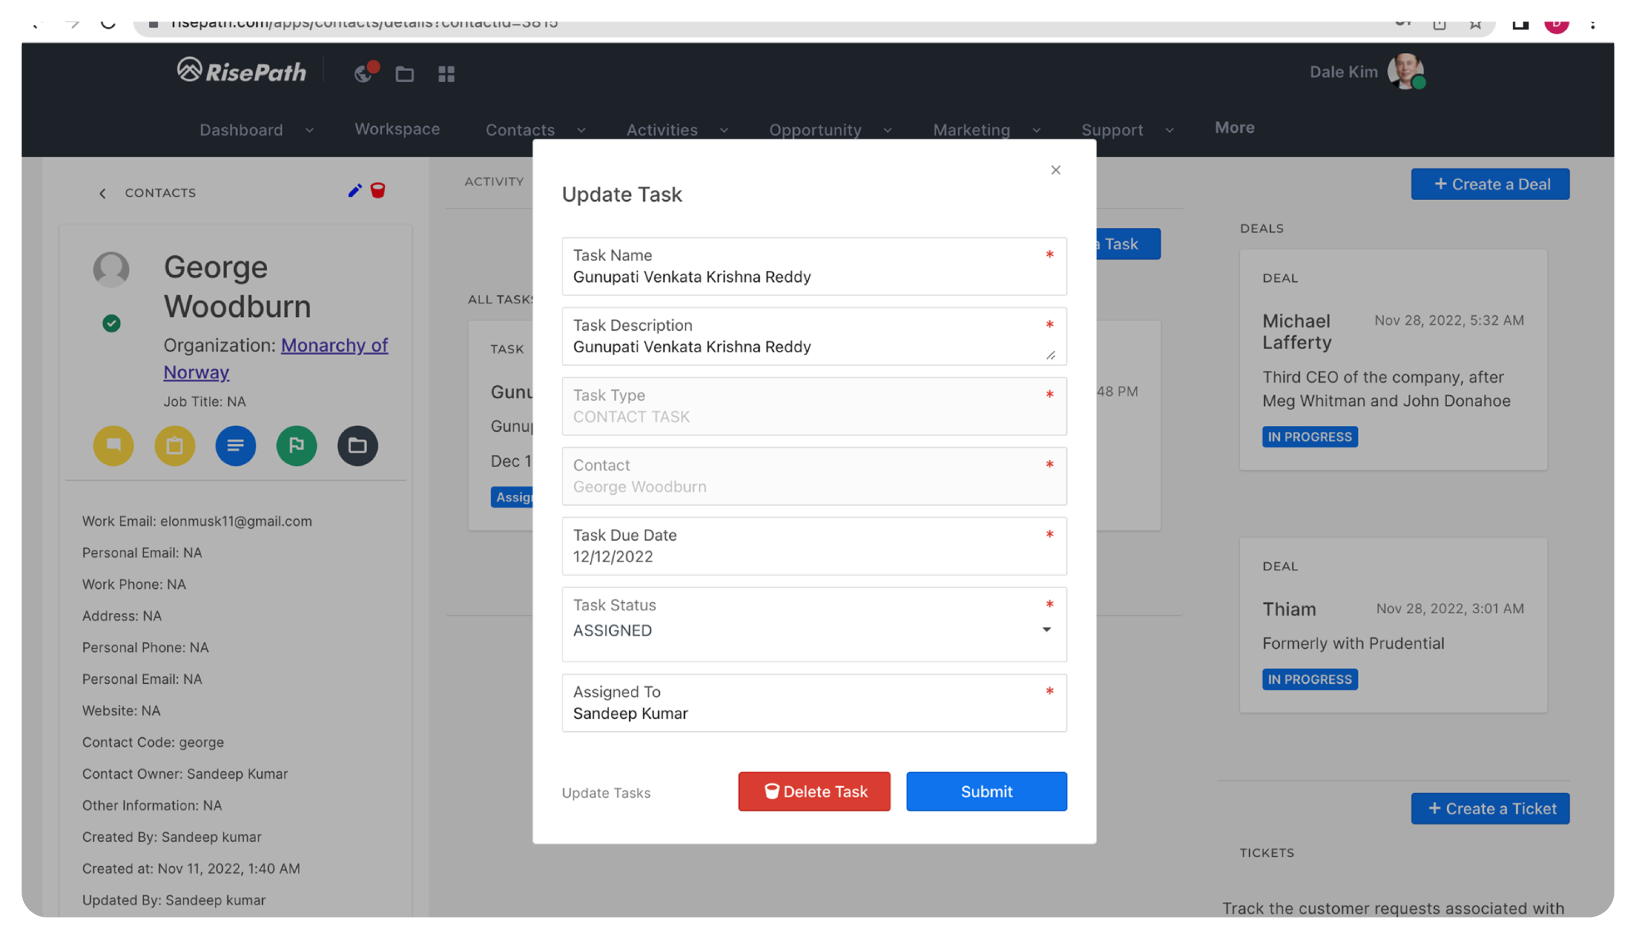This screenshot has height=939, width=1636.
Task: Go back using the Contacts chevron
Action: click(x=103, y=194)
